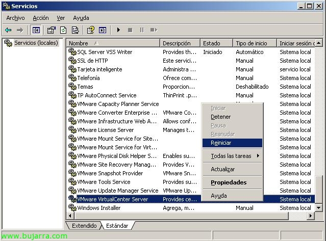Start the service with Play icon
326x241 pixels.
click(118, 30)
